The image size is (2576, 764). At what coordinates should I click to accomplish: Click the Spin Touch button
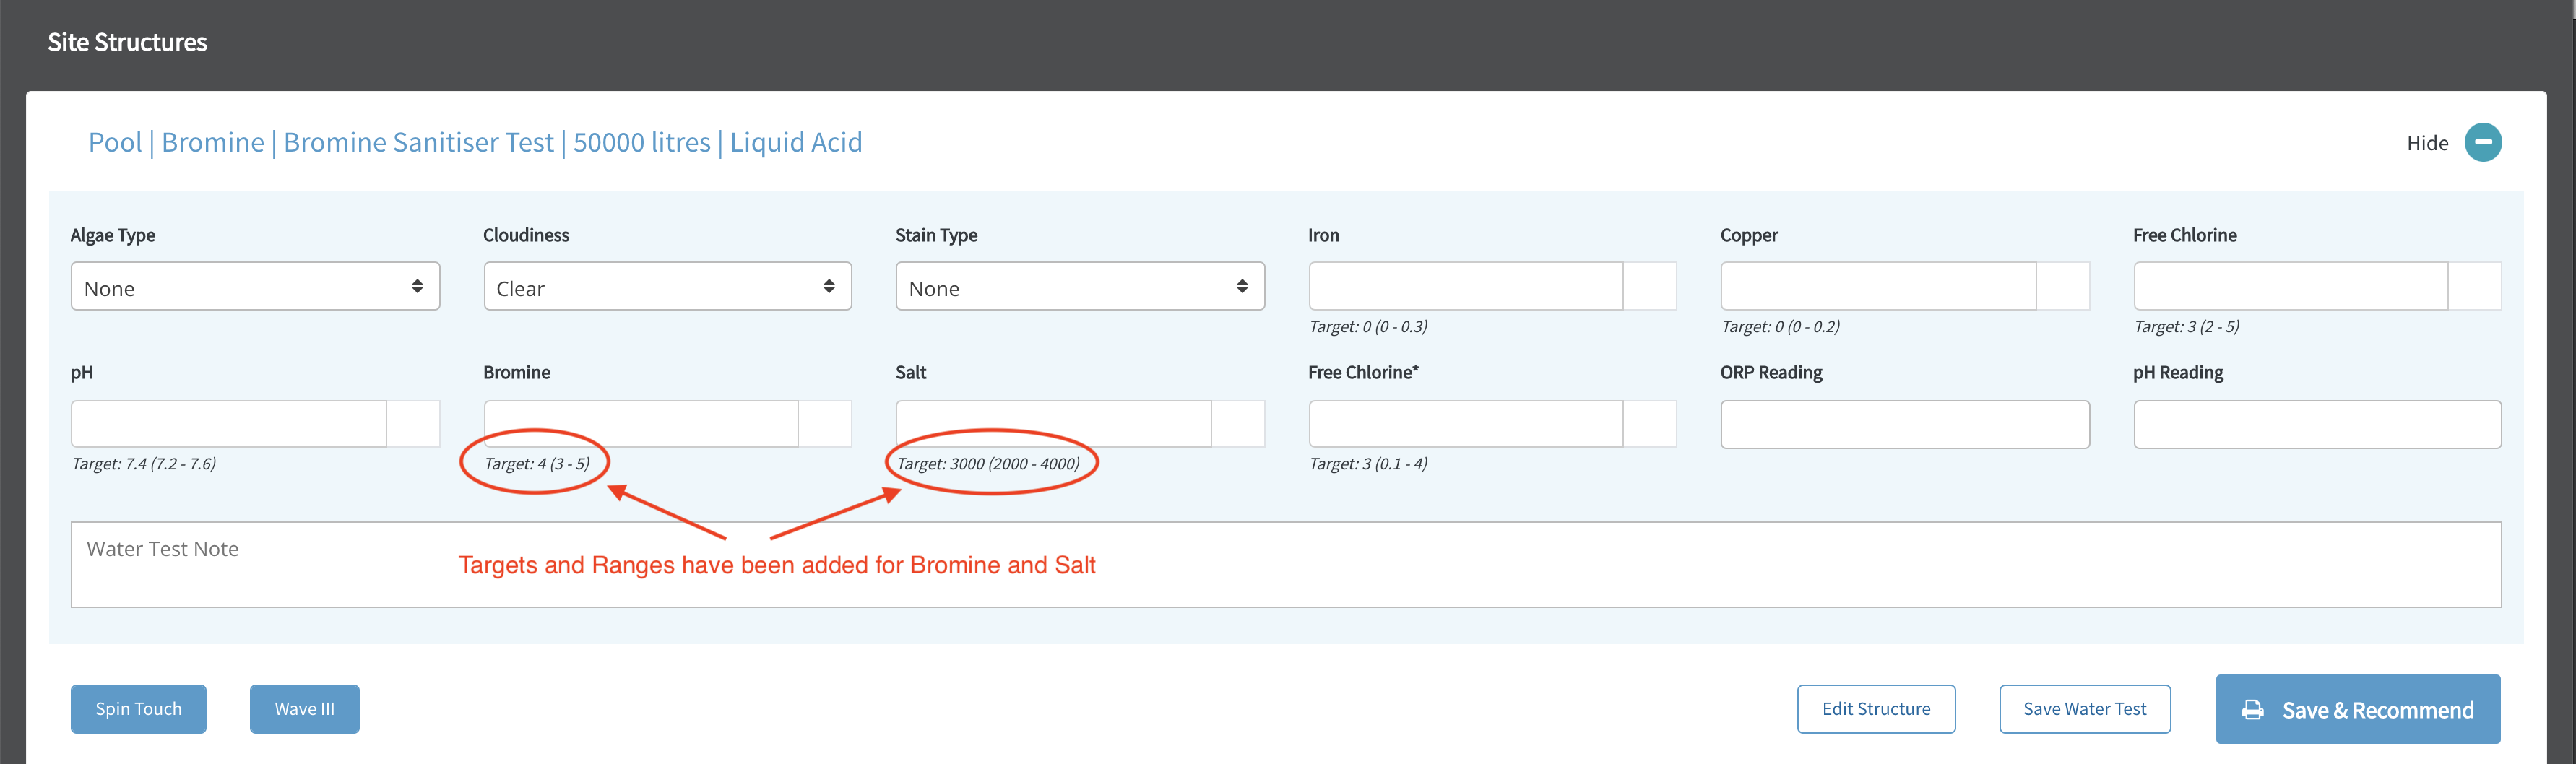click(139, 709)
